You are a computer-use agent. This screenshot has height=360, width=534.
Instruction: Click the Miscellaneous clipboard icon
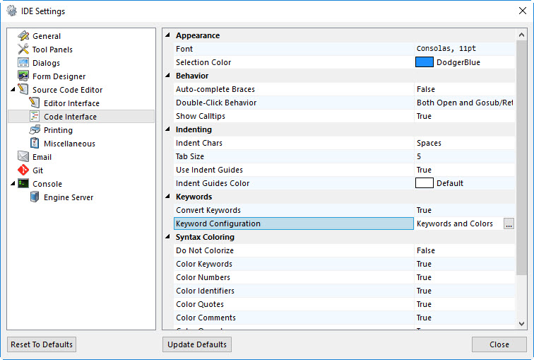tap(35, 143)
